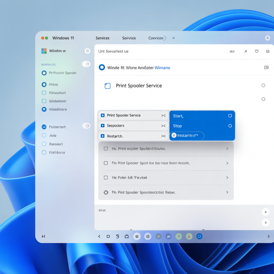Open the green app icon with pink figure
The height and width of the screenshot is (274, 274).
coord(189,237)
